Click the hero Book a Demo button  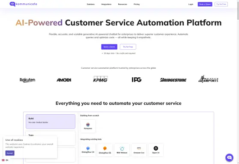click(109, 47)
